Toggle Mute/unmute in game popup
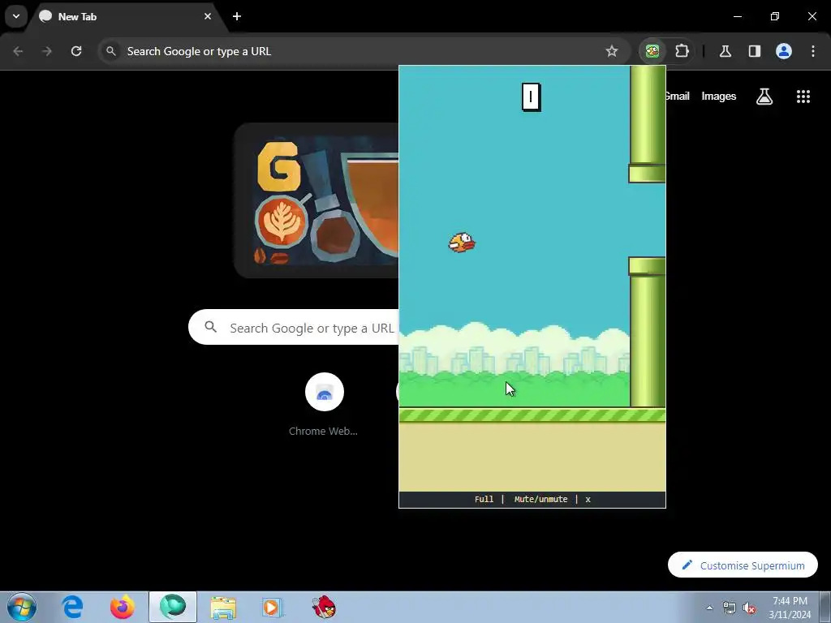This screenshot has width=831, height=623. (x=540, y=500)
